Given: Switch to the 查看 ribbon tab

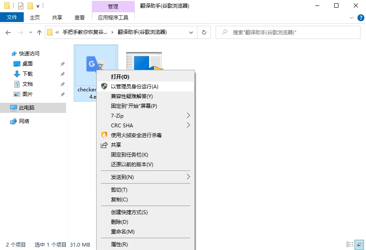Looking at the screenshot, I should (79, 17).
